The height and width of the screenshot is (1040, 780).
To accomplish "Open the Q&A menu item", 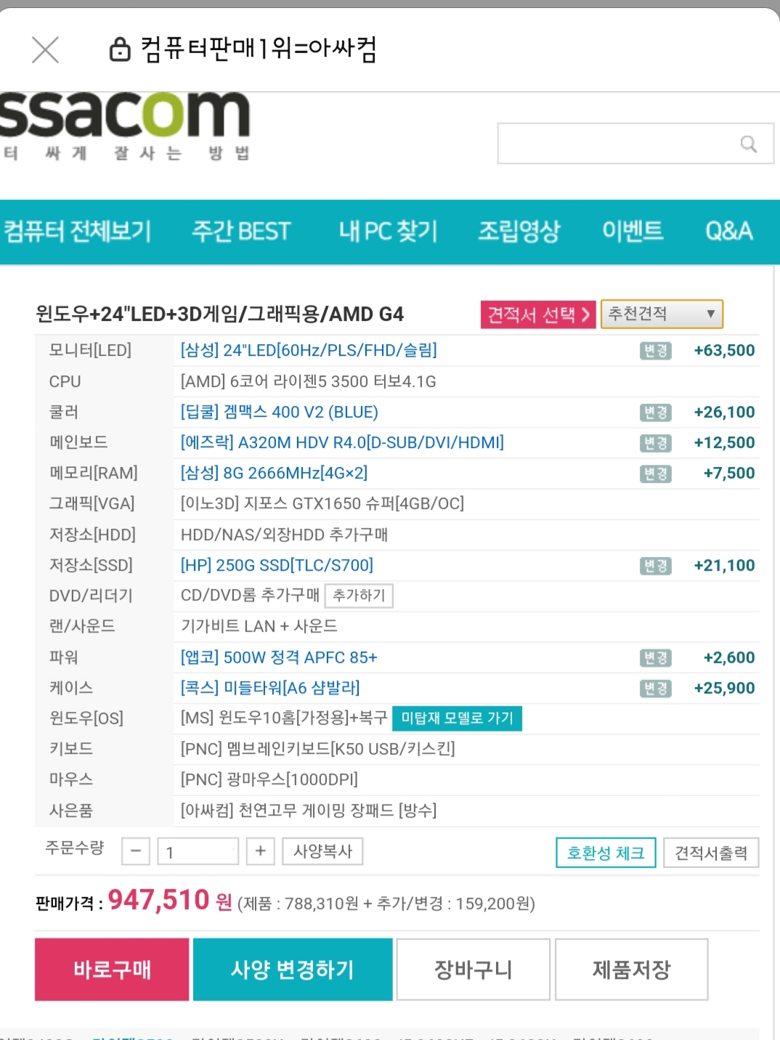I will coord(729,231).
